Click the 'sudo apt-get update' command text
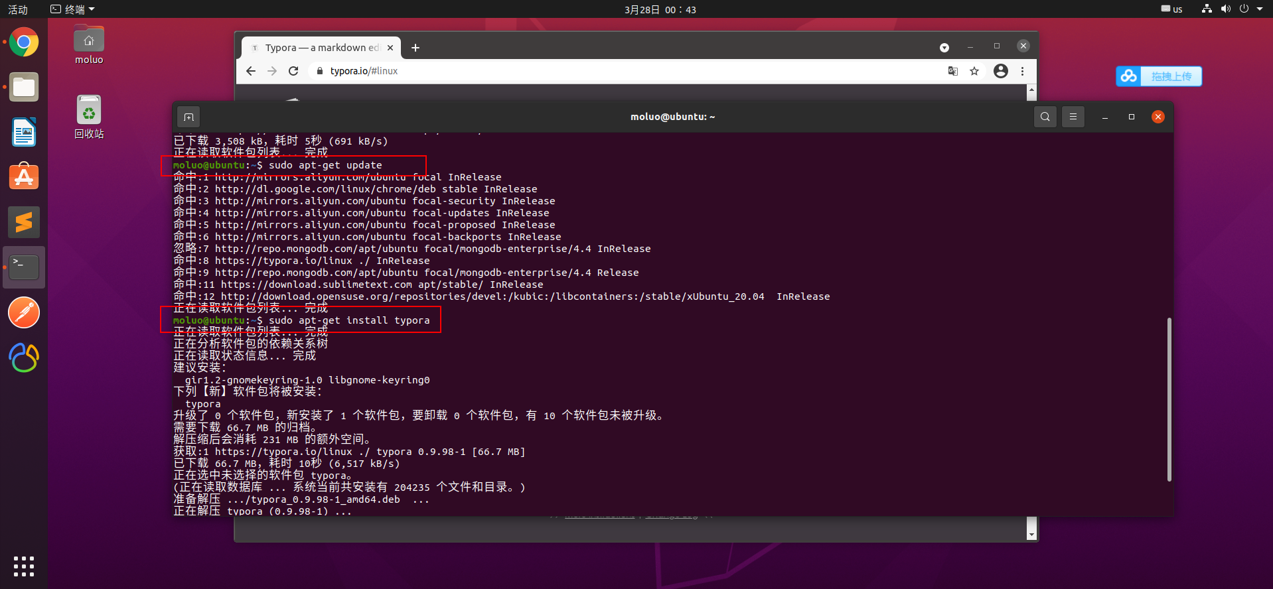1273x589 pixels. pyautogui.click(x=325, y=165)
